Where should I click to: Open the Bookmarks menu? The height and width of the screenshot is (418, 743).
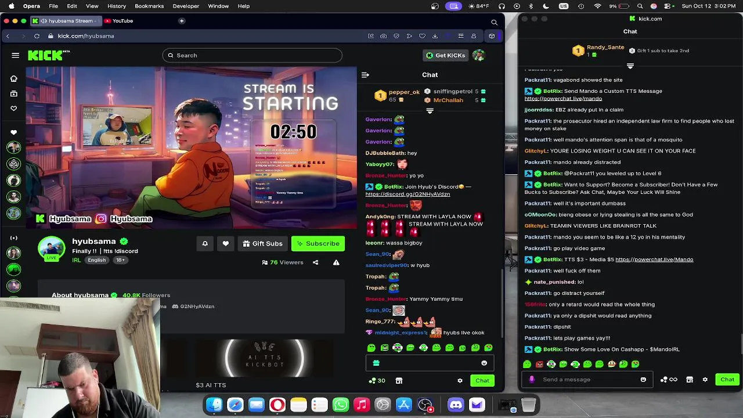pos(149,6)
